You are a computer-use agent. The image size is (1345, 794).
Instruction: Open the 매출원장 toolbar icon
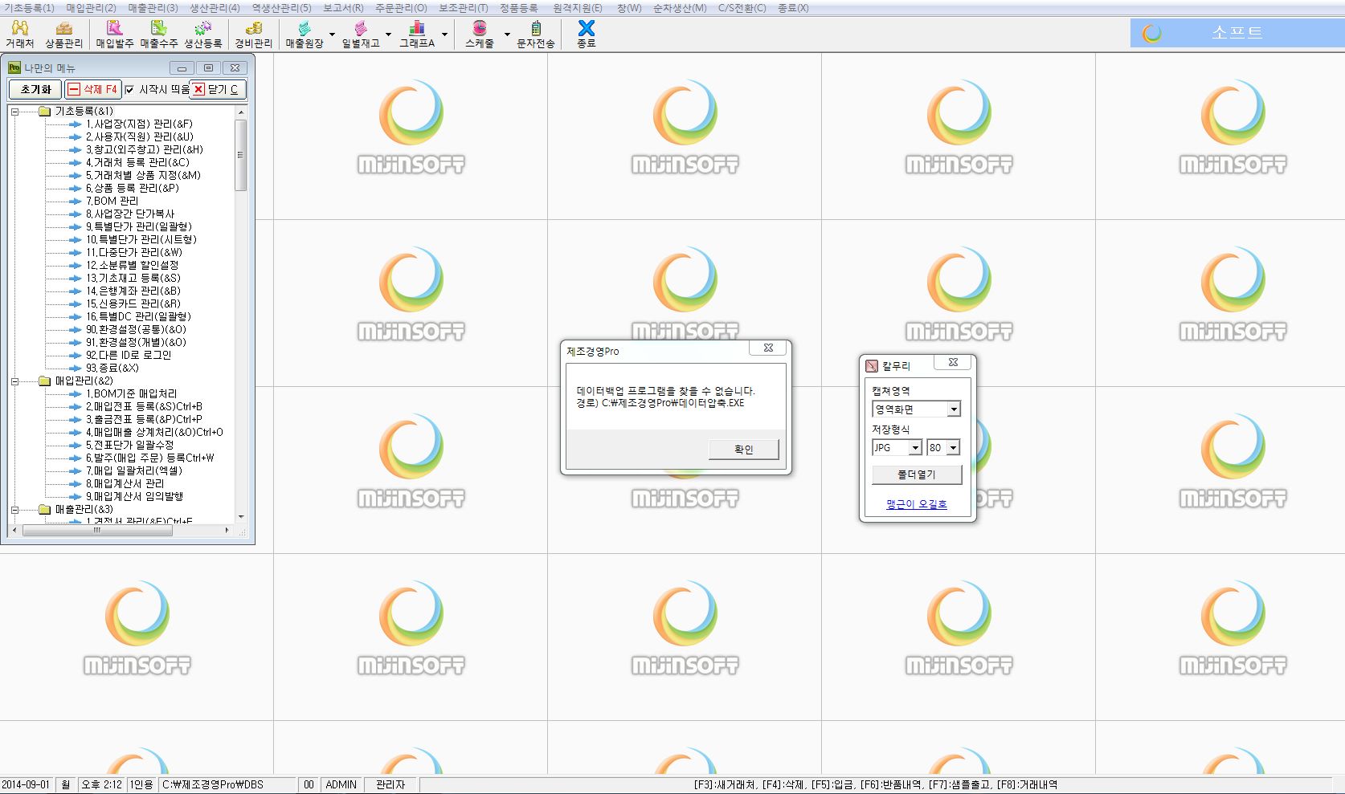[305, 35]
